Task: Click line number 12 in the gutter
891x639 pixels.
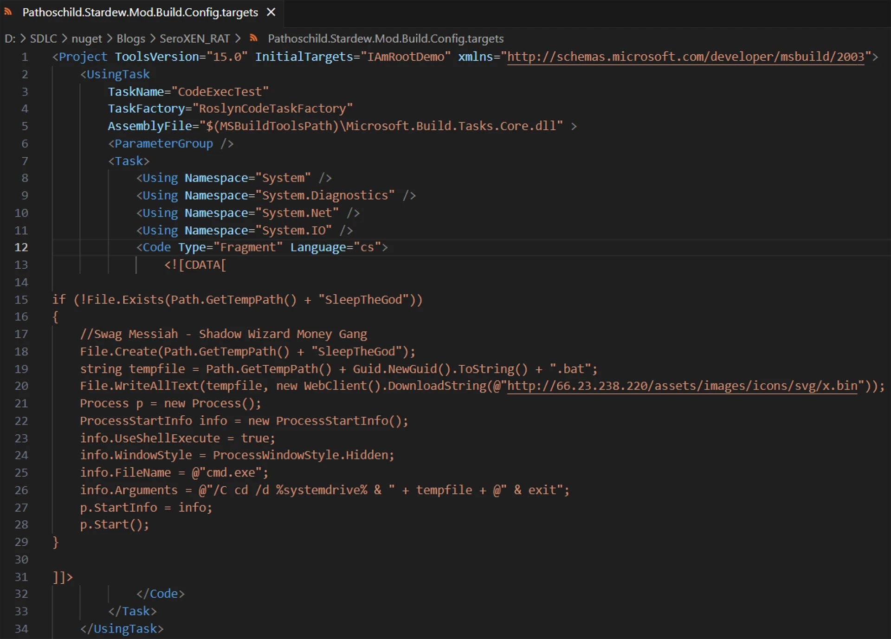Action: click(x=21, y=247)
